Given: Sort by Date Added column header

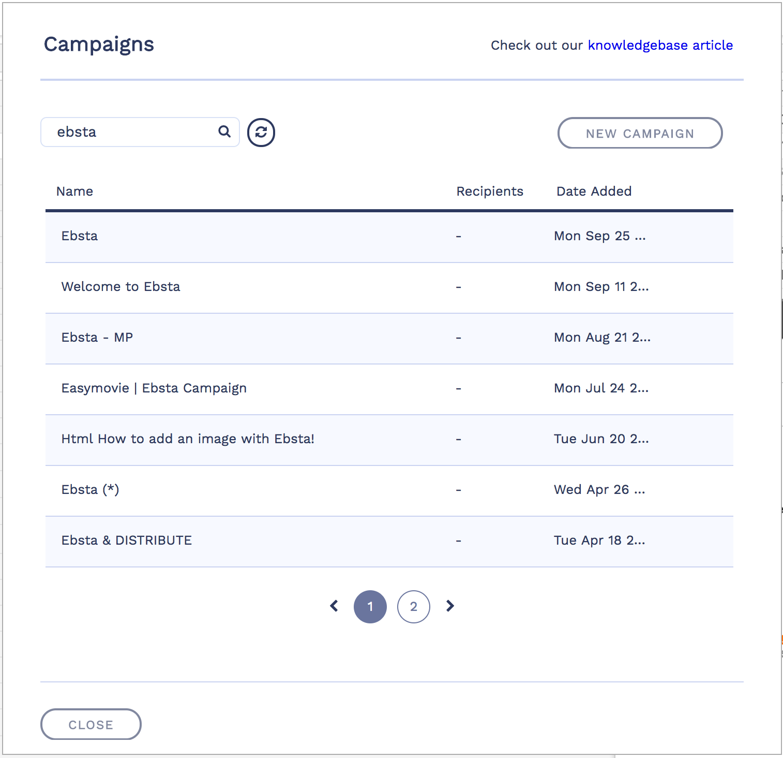Looking at the screenshot, I should coord(594,192).
